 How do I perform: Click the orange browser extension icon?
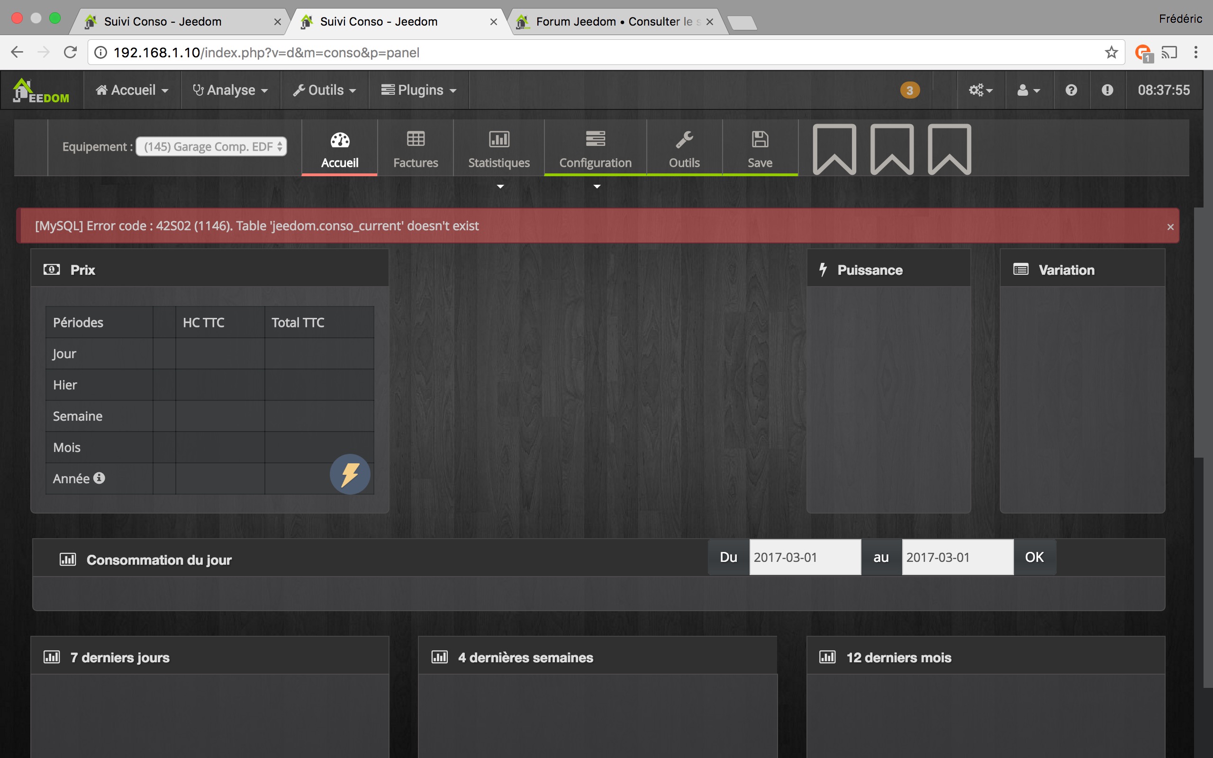tap(1144, 53)
